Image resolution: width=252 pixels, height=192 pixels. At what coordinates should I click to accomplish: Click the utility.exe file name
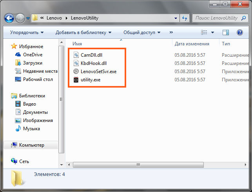91,80
